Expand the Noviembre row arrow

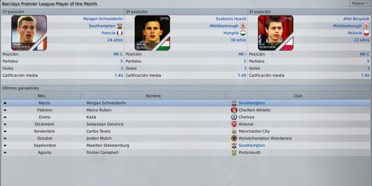pyautogui.click(x=5, y=132)
